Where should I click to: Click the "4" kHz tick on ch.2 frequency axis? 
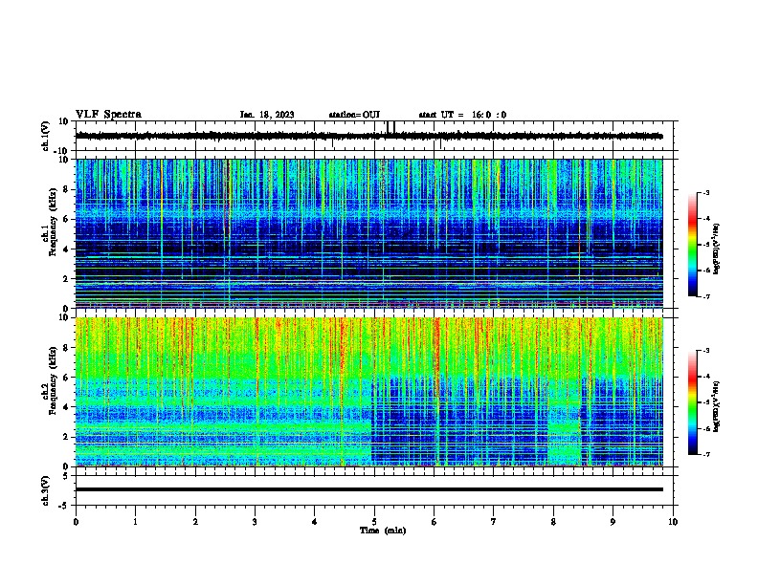(x=66, y=407)
